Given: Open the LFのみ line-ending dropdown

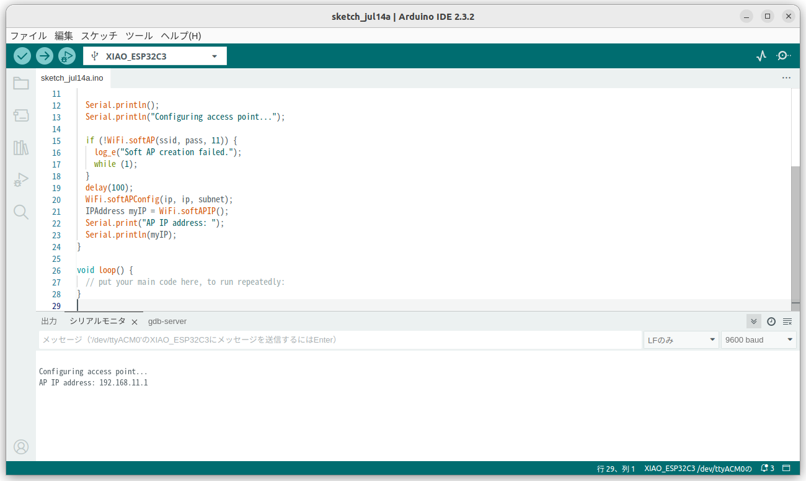Looking at the screenshot, I should (x=681, y=339).
